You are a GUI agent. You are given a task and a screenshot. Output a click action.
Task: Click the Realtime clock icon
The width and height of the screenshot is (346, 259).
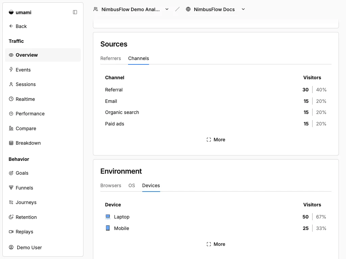[11, 99]
